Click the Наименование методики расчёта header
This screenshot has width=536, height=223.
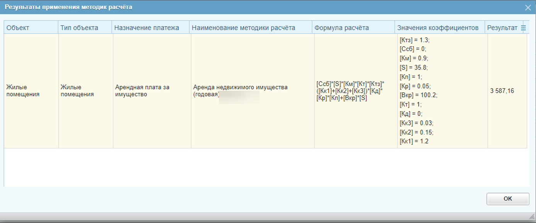click(243, 28)
